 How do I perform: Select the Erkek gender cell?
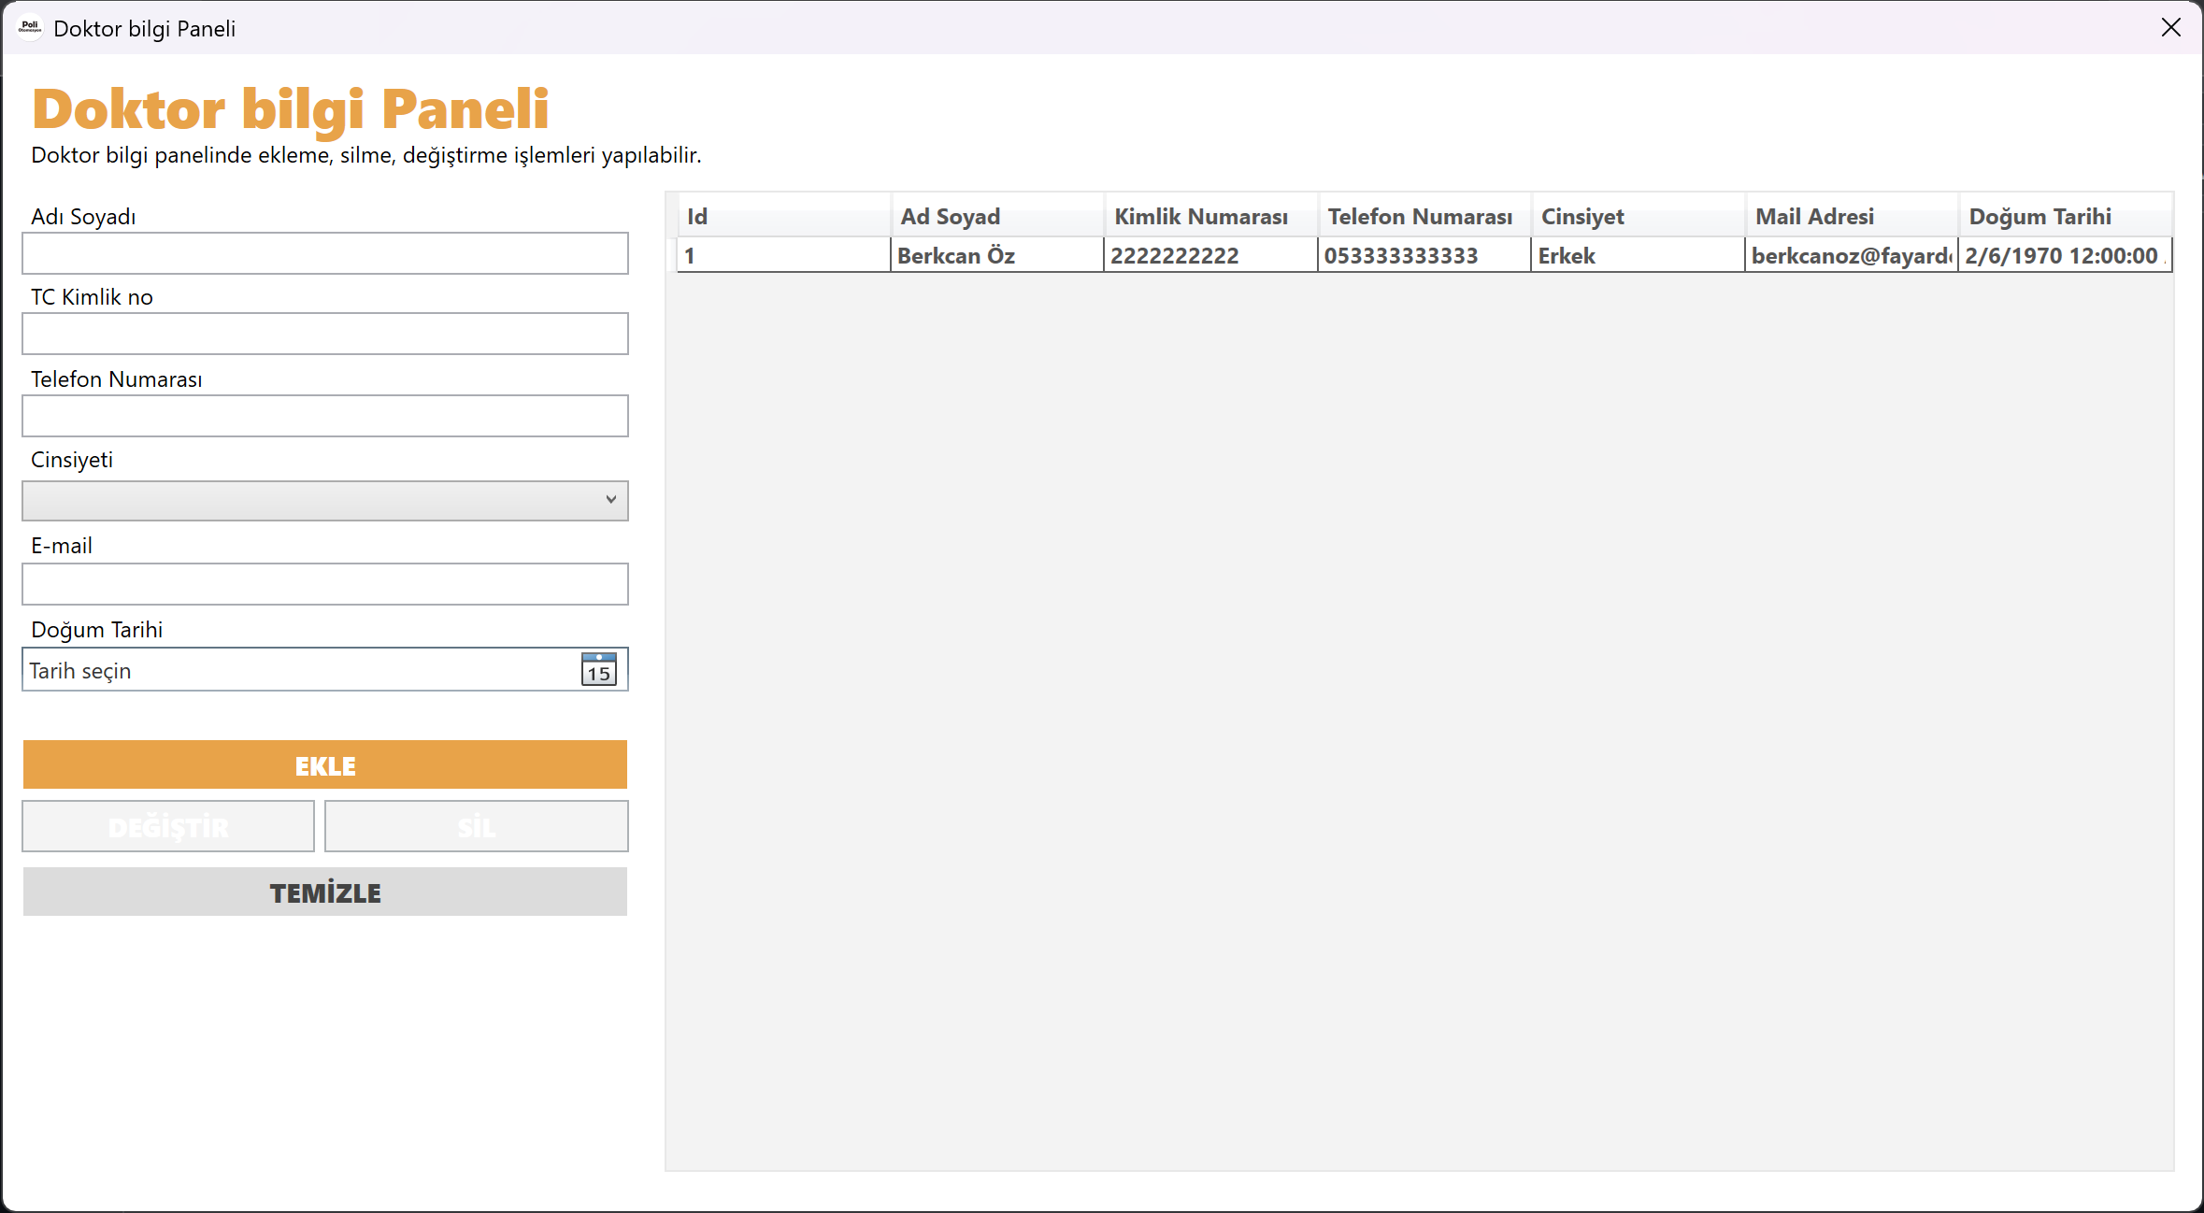[1639, 255]
